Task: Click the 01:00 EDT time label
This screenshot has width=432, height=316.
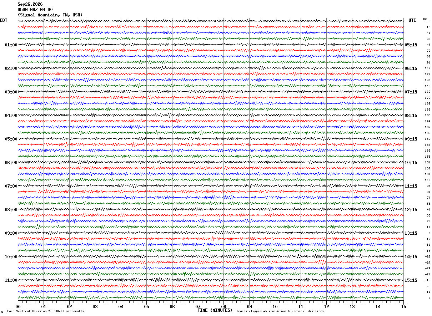Action: click(x=11, y=45)
